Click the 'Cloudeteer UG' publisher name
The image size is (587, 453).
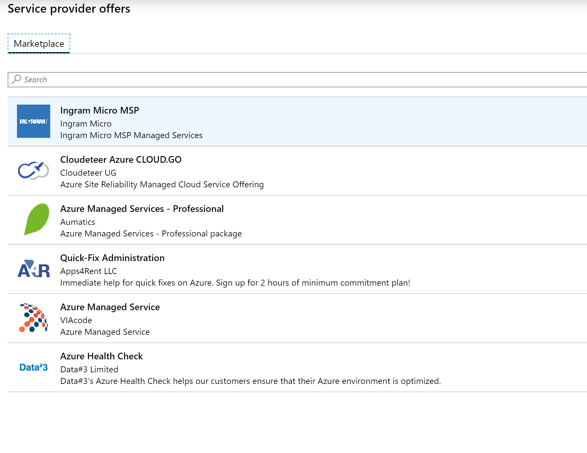[x=88, y=173]
